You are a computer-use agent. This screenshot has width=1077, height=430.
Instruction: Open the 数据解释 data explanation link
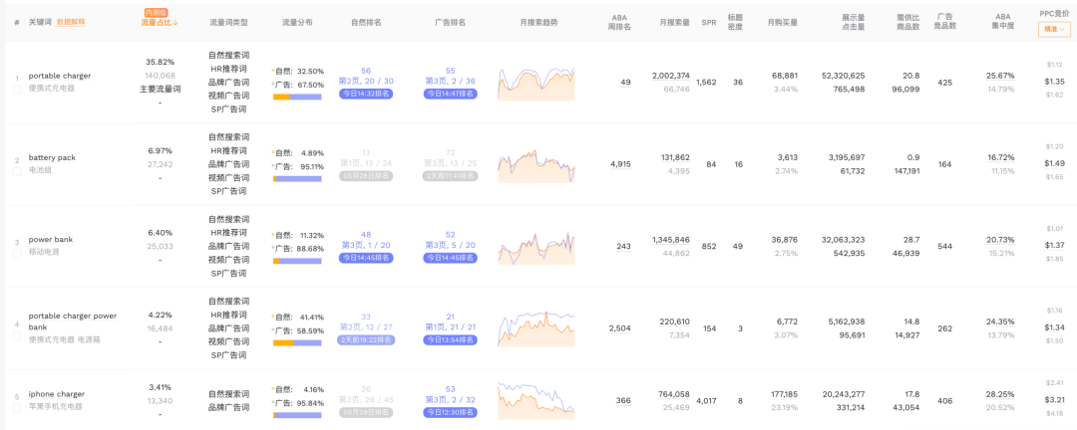pyautogui.click(x=71, y=22)
